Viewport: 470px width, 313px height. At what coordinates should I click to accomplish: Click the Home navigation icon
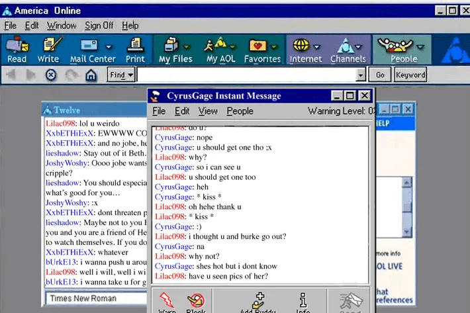[91, 75]
